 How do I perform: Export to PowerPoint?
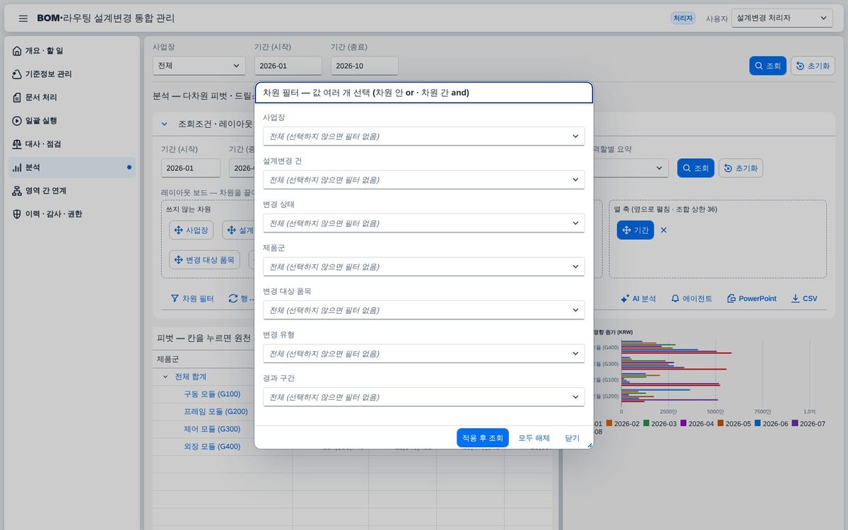coord(752,299)
